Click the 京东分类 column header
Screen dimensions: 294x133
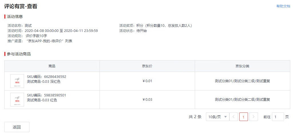[243, 66]
